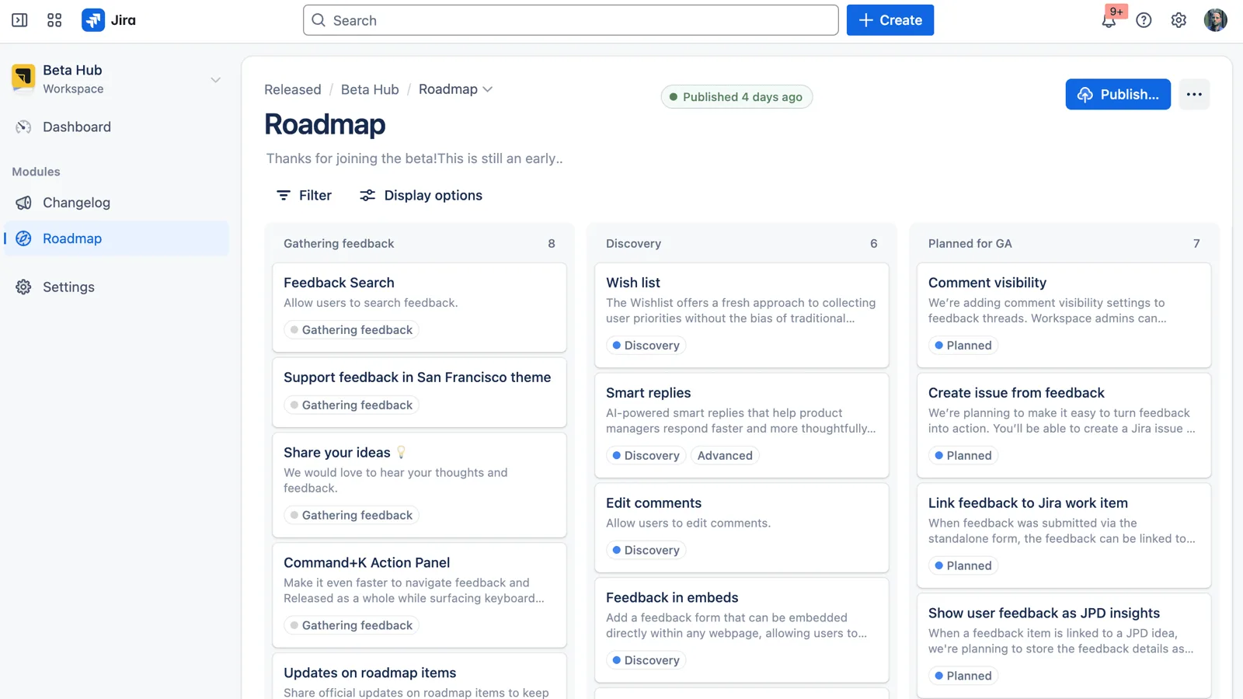Viewport: 1243px width, 699px height.
Task: Collapse the sidebar panel icon
Action: [x=20, y=20]
